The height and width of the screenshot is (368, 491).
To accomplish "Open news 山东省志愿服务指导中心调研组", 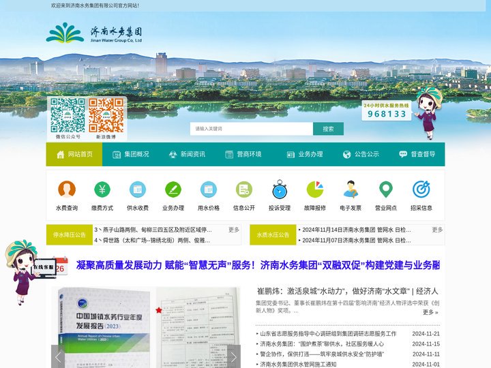I will 328,334.
